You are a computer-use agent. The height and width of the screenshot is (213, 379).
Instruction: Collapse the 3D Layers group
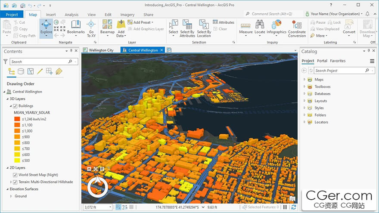(7, 99)
